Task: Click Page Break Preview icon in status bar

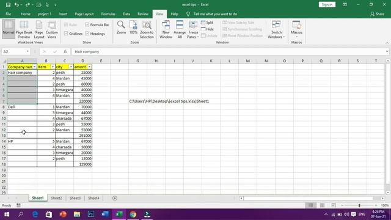Action: tap(334, 205)
